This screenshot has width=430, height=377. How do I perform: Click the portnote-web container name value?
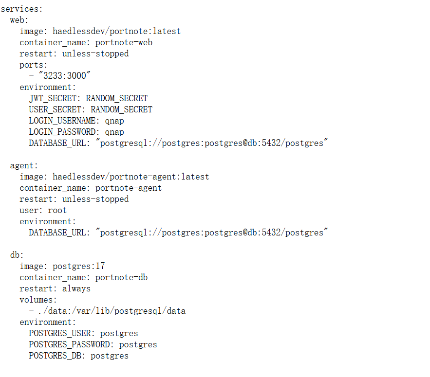click(124, 42)
